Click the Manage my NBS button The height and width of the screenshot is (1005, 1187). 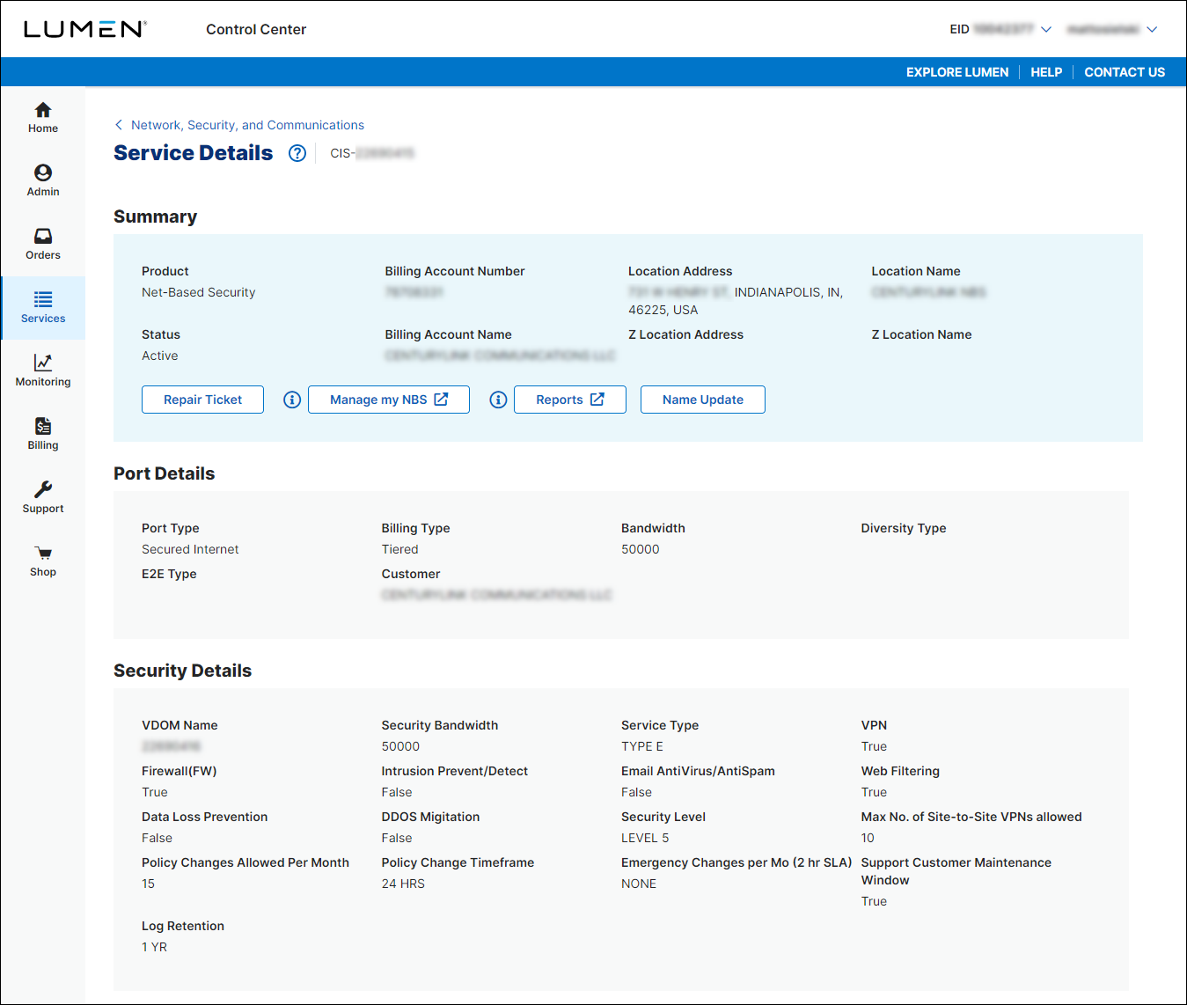[x=389, y=400]
